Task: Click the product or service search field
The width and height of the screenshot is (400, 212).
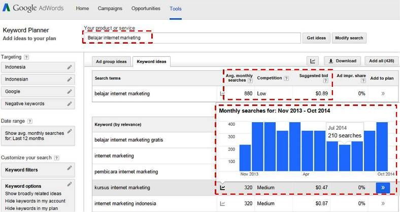Action: [x=192, y=38]
